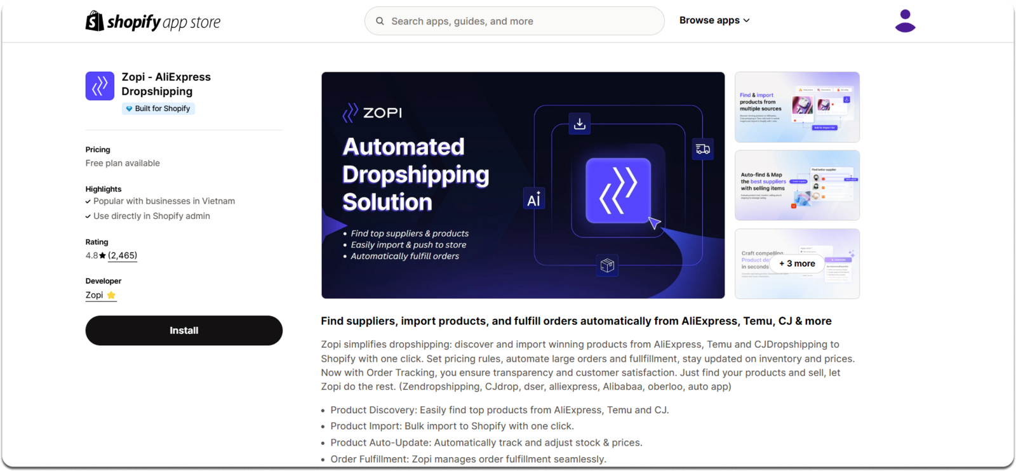Click the Zopi - AliExpress Dropshipping title
Screen dimensions: 1016x471
(166, 84)
